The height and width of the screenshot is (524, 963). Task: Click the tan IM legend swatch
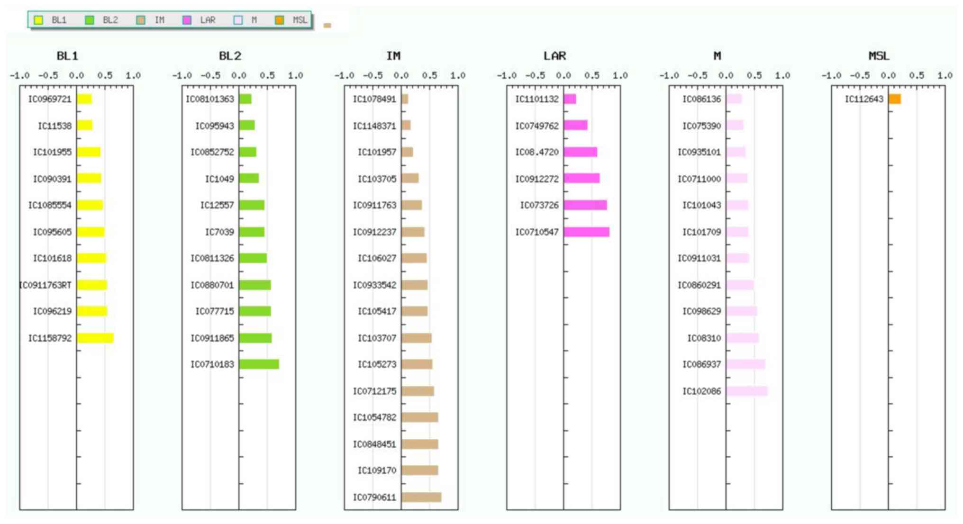(141, 20)
